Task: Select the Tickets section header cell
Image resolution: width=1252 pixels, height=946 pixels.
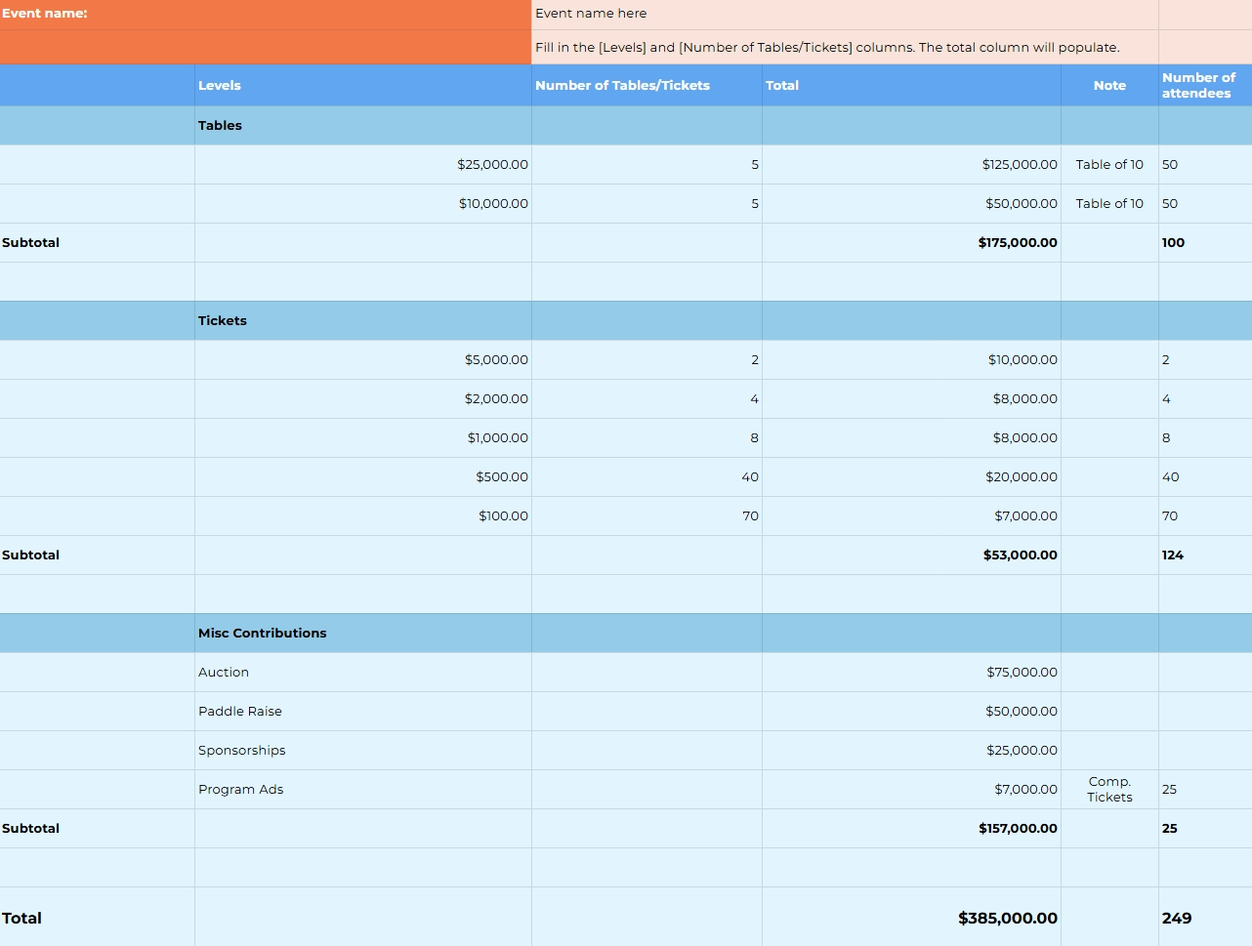Action: pos(223,320)
